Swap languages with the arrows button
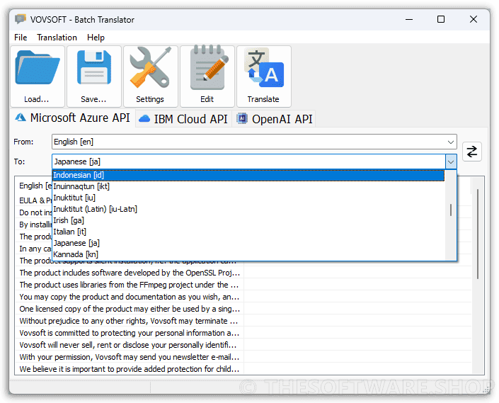The height and width of the screenshot is (403, 499). pyautogui.click(x=471, y=152)
